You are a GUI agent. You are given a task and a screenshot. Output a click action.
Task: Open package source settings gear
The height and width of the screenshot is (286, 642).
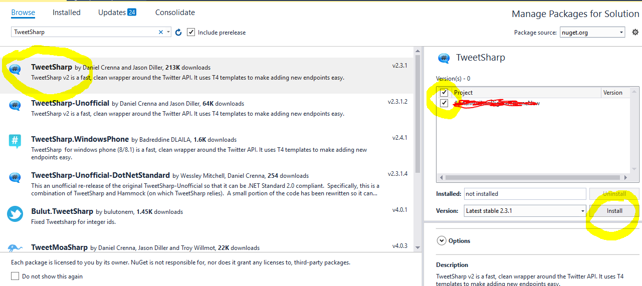(635, 32)
